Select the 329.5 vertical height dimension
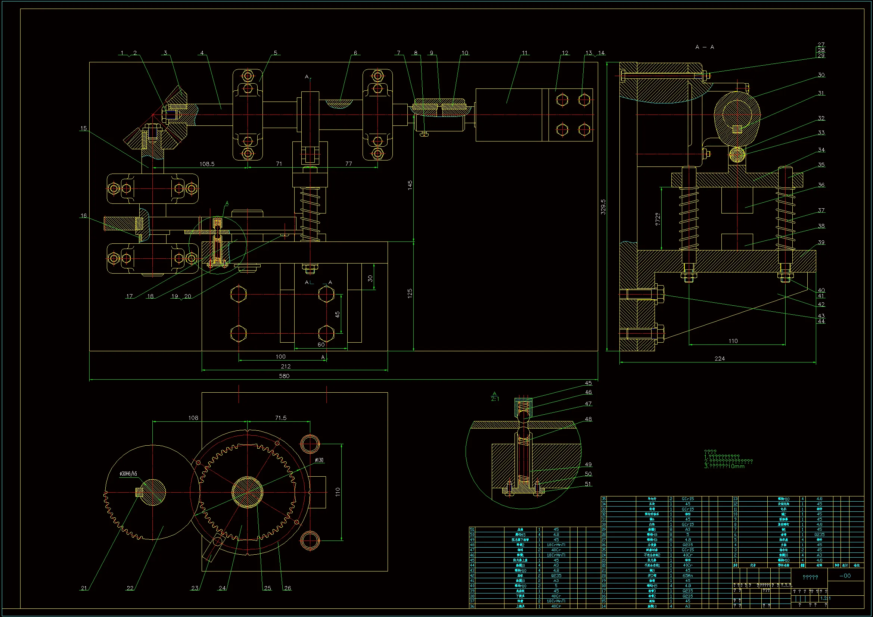The width and height of the screenshot is (873, 617). [x=603, y=207]
